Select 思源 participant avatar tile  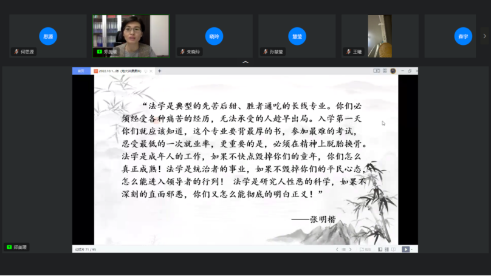click(47, 36)
